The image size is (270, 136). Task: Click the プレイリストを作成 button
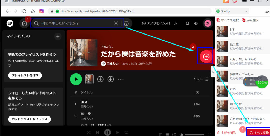[x=25, y=75]
